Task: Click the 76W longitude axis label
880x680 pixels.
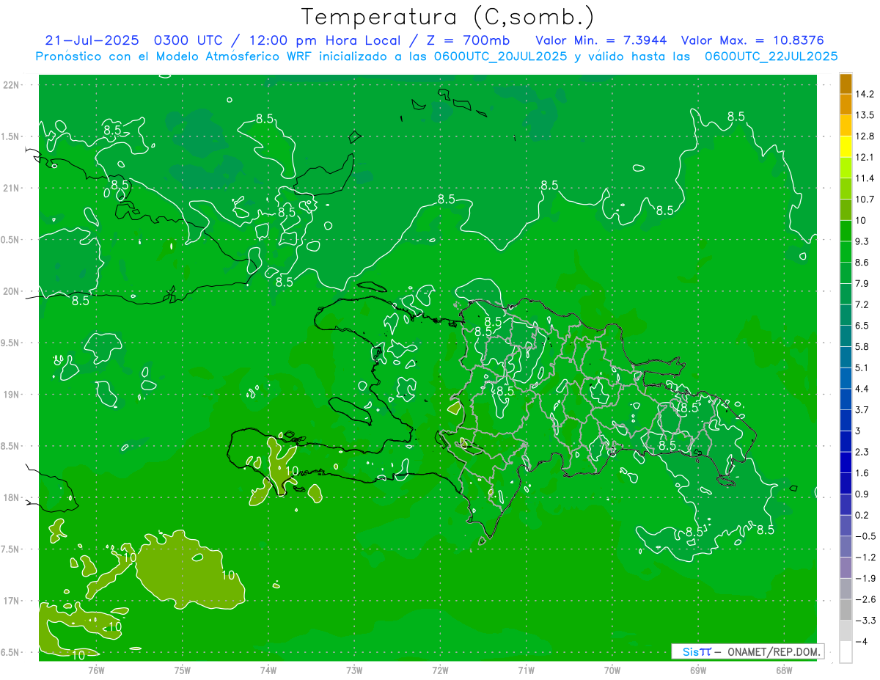Action: [x=96, y=670]
